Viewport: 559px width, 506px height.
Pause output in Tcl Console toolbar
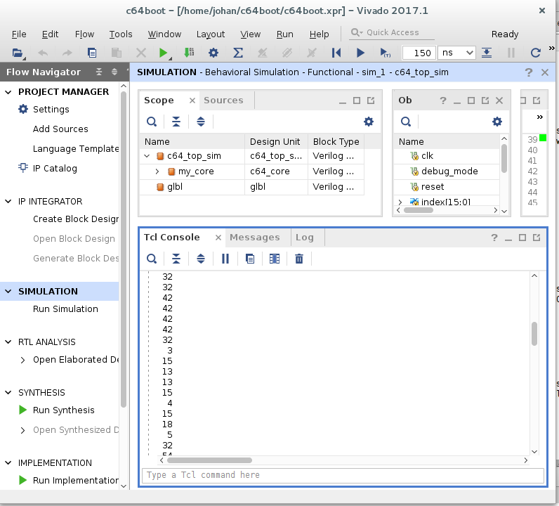pyautogui.click(x=225, y=259)
